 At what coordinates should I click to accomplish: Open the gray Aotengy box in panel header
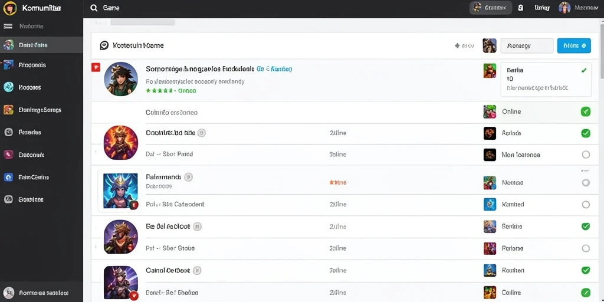click(x=527, y=45)
